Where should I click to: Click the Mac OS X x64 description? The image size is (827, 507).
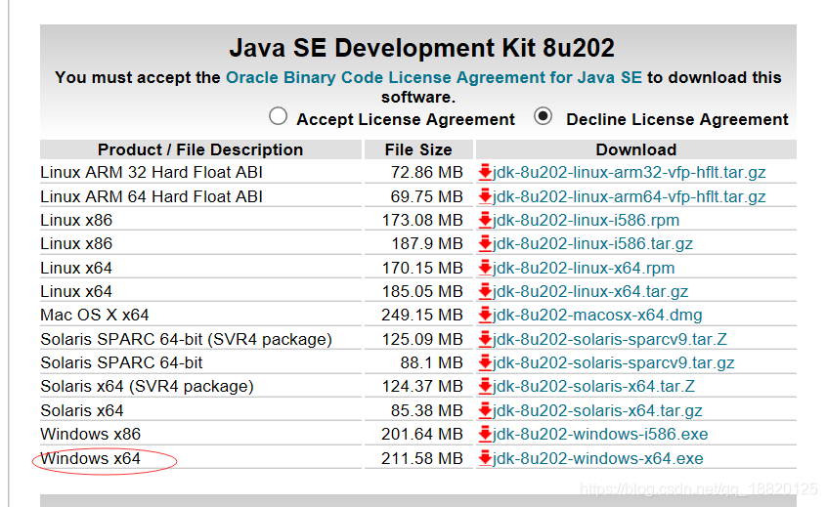point(95,316)
